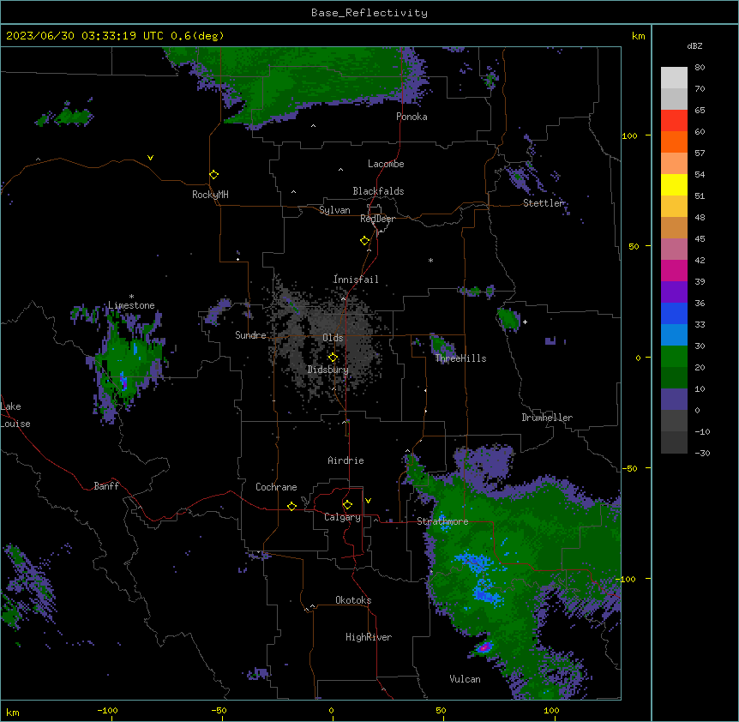This screenshot has width=739, height=722.
Task: Select the yellow diamond marker below Cochrane
Action: tap(292, 506)
